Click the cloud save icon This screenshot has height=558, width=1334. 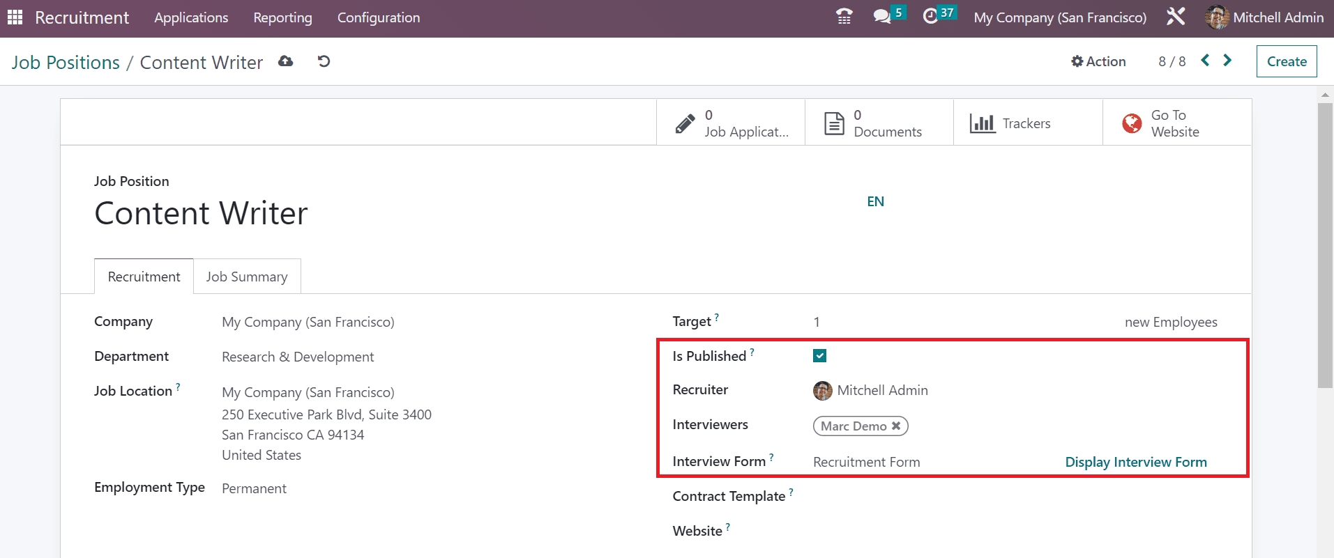(285, 61)
